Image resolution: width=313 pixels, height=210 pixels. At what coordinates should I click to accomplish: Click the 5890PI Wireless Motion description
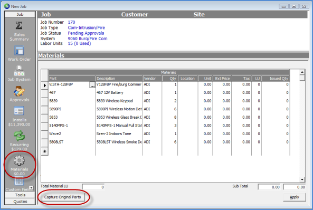pos(119,109)
